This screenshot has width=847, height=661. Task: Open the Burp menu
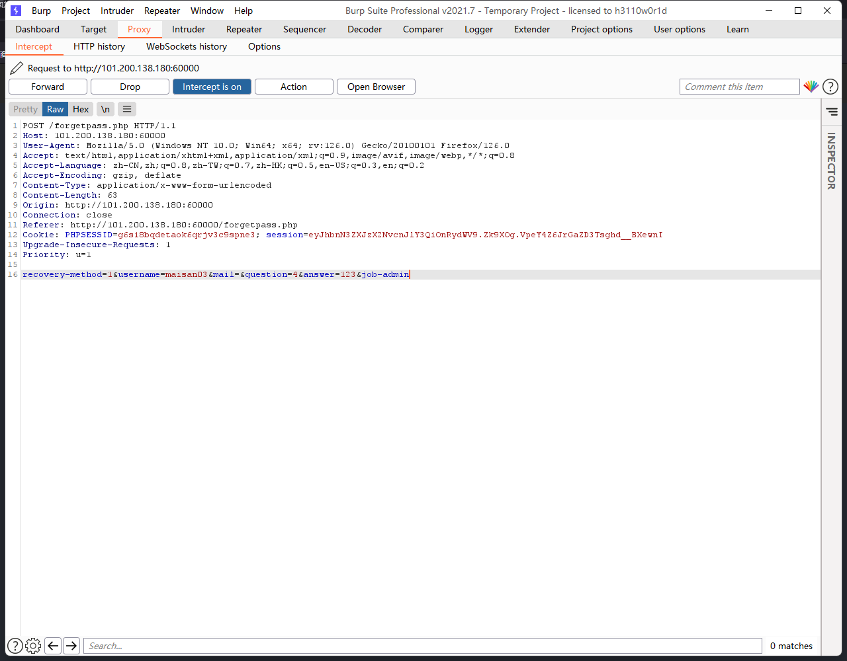coord(41,11)
